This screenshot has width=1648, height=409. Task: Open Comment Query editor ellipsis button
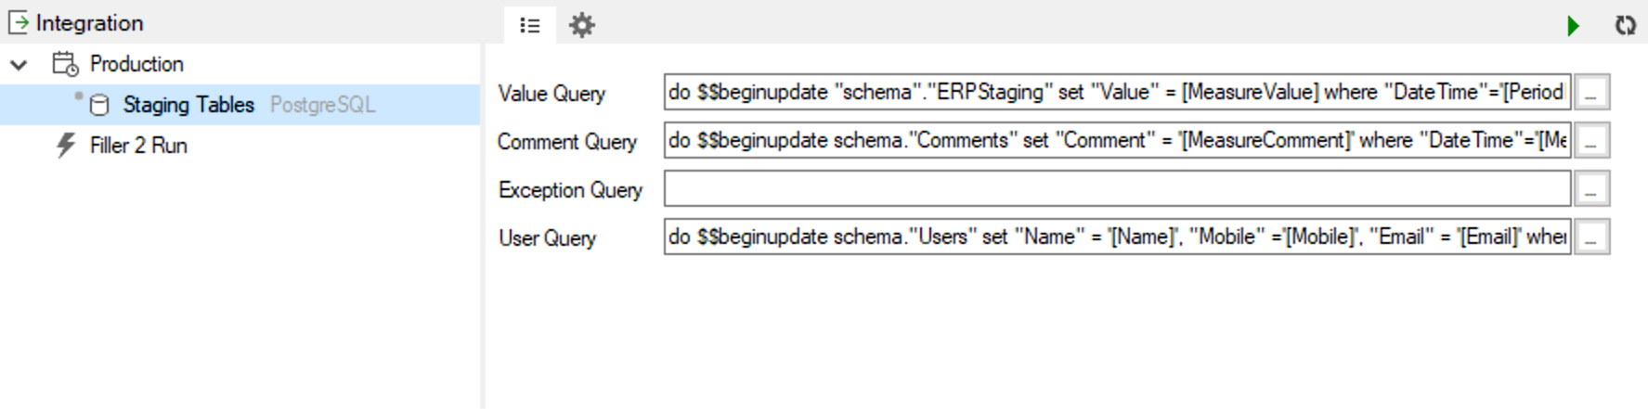1591,140
